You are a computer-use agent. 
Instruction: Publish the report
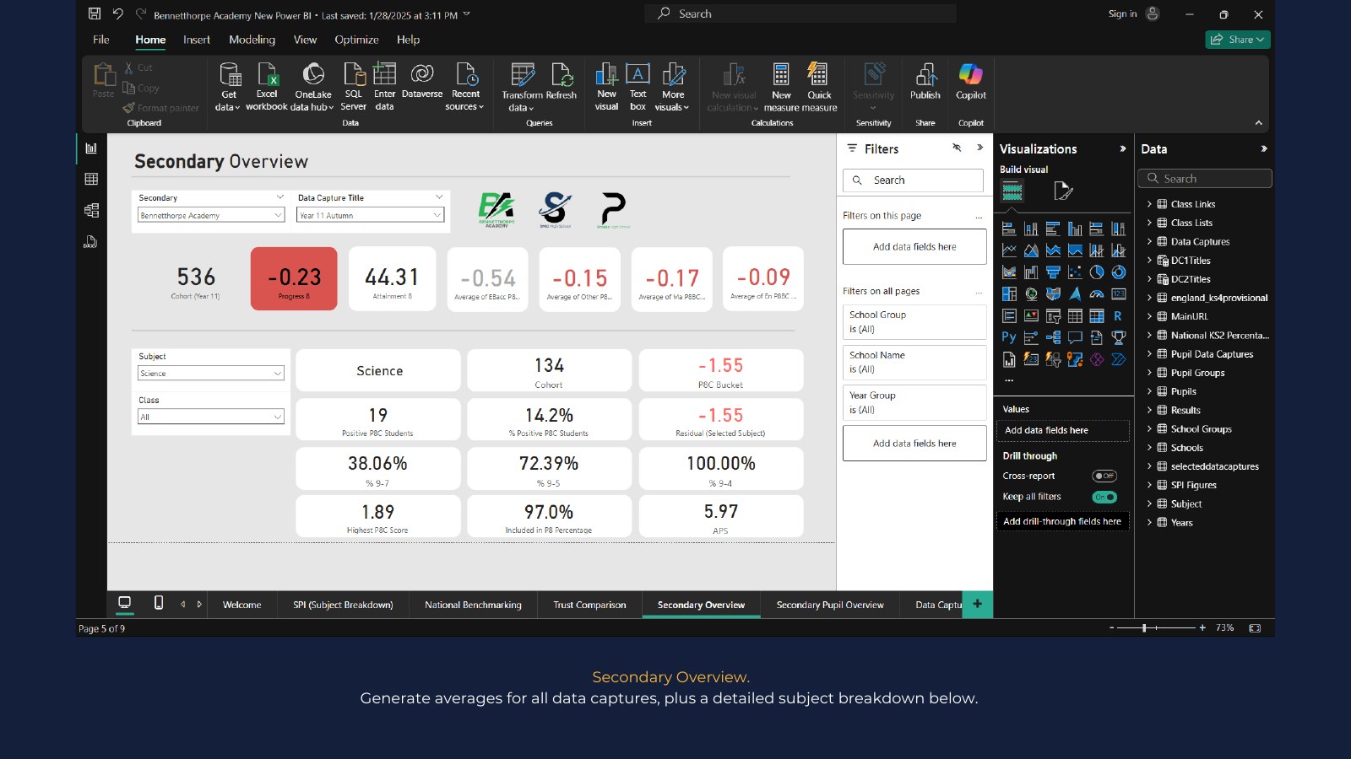(x=925, y=81)
